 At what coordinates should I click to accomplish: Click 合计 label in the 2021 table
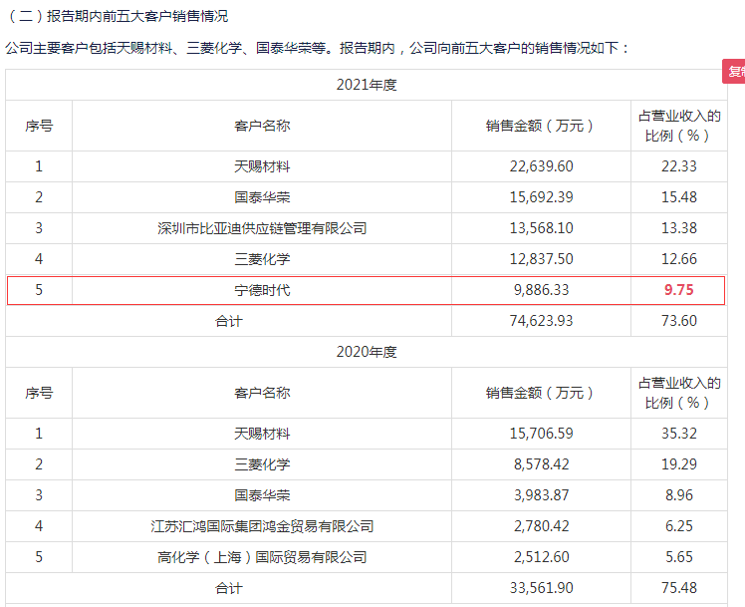pos(228,321)
